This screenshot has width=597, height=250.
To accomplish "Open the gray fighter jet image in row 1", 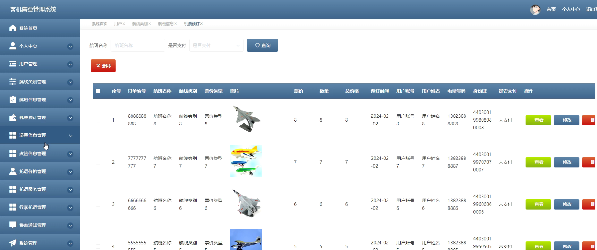I will pyautogui.click(x=246, y=119).
